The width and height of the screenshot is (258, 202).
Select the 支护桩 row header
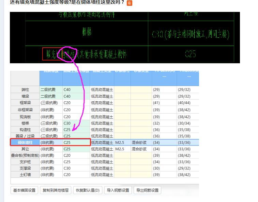pyautogui.click(x=25, y=162)
